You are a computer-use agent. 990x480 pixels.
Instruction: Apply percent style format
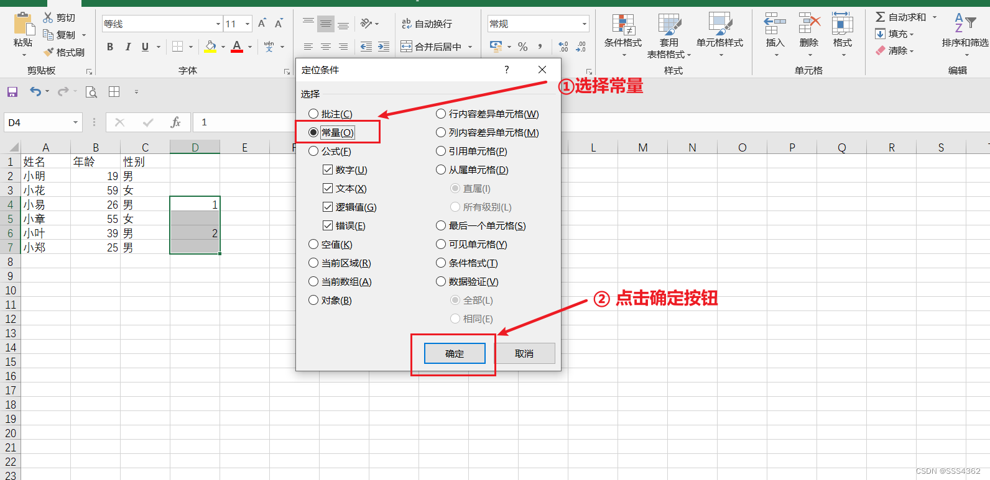click(x=522, y=47)
